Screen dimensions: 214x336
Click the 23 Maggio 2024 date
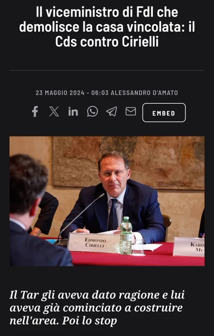[60, 93]
